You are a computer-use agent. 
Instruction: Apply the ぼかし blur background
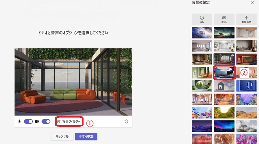pyautogui.click(x=224, y=19)
